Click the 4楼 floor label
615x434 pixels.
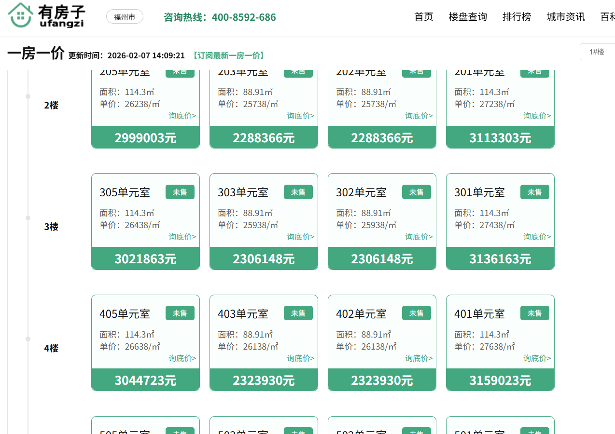click(51, 348)
